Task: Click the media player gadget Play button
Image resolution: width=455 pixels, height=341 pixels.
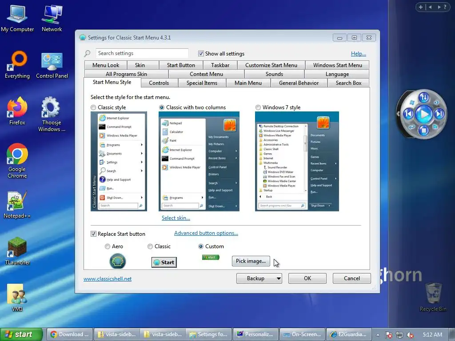Action: [424, 114]
